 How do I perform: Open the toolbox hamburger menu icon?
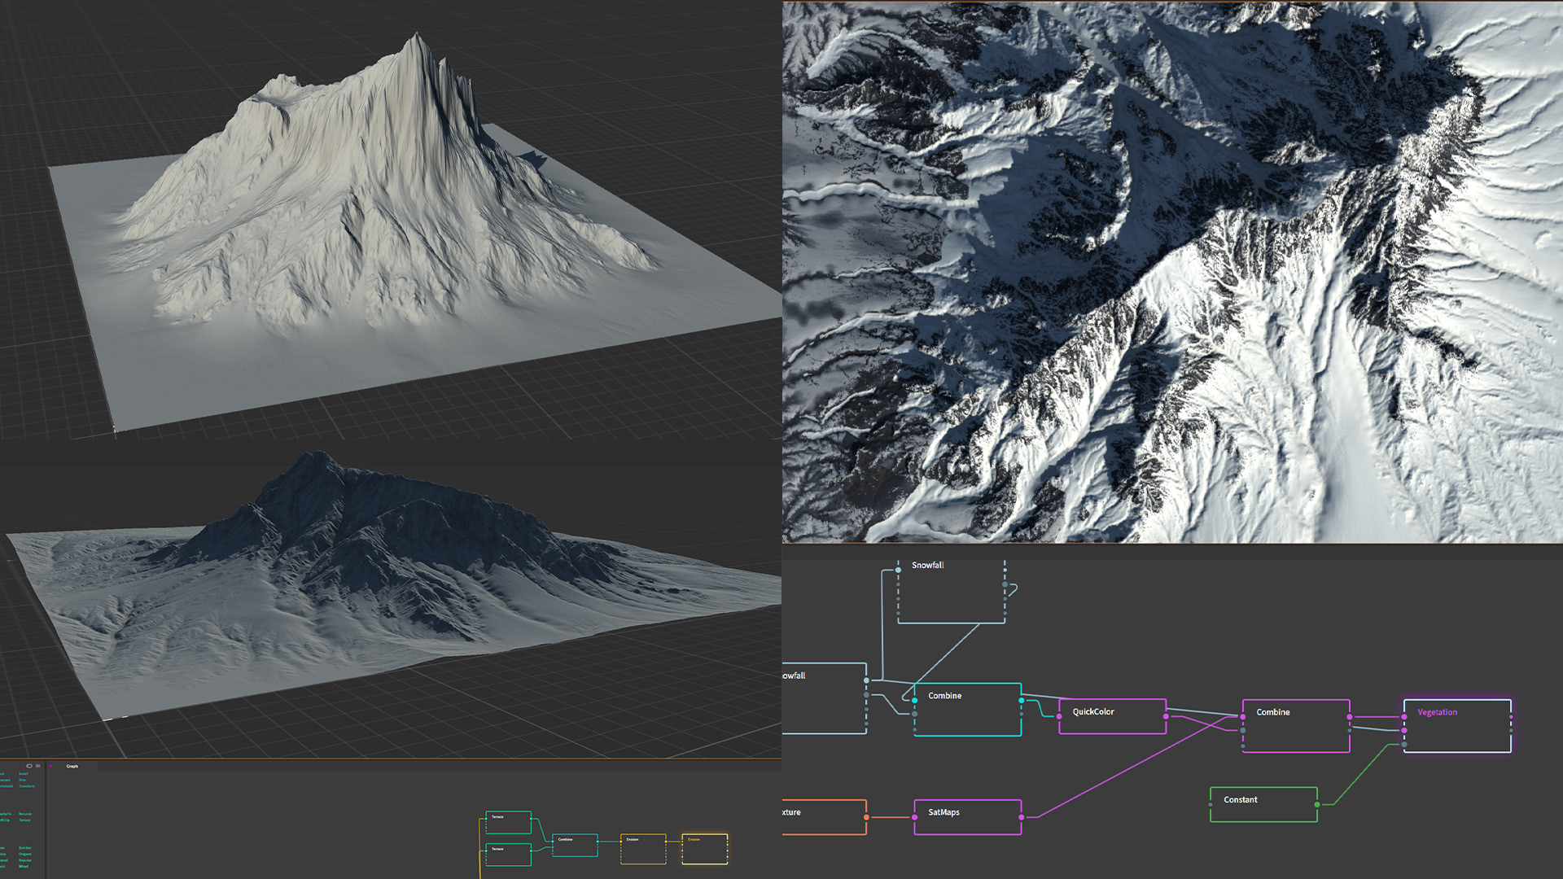(x=37, y=766)
